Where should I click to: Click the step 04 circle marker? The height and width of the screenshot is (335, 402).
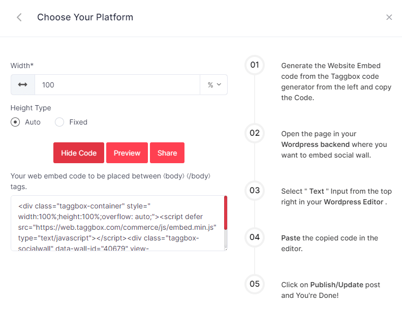[255, 237]
